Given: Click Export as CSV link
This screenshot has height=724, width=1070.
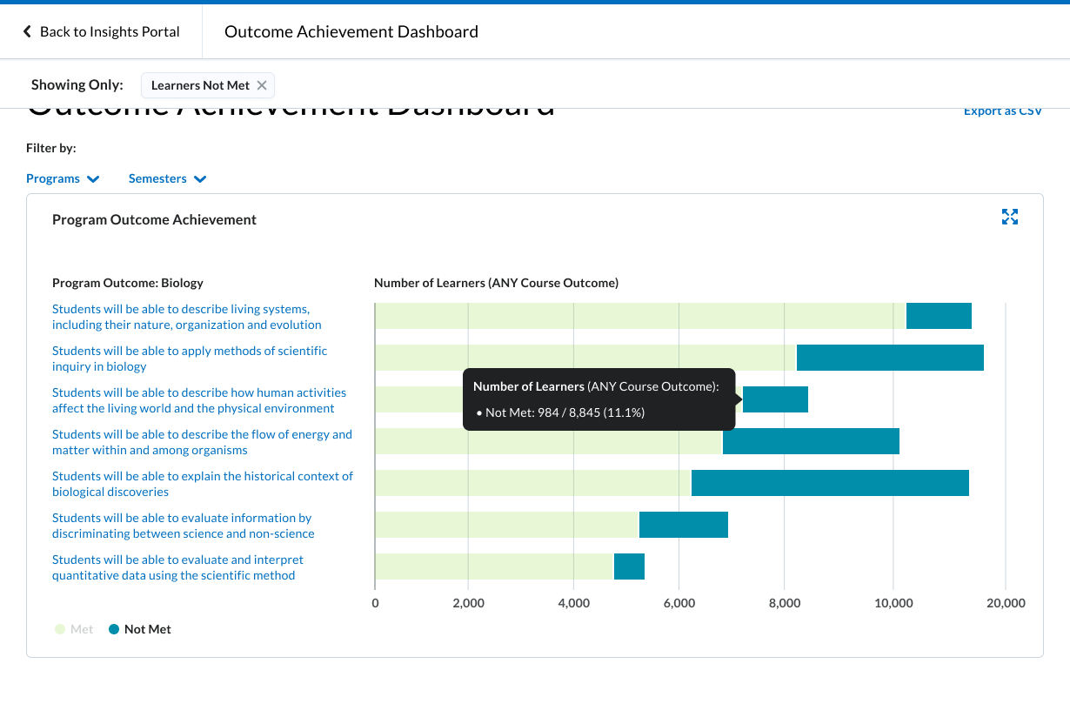Looking at the screenshot, I should pos(1002,111).
